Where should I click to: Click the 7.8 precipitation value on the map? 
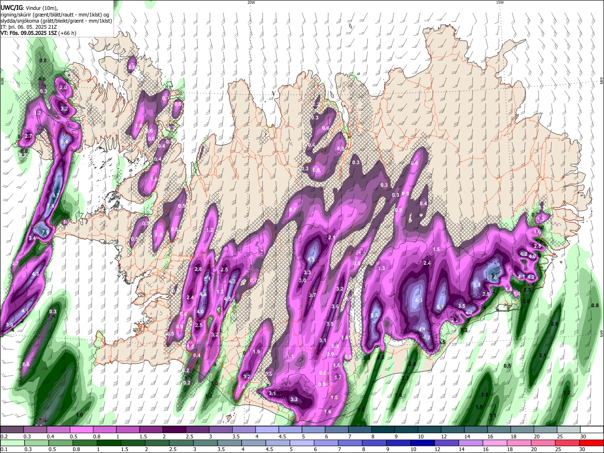tap(50, 206)
